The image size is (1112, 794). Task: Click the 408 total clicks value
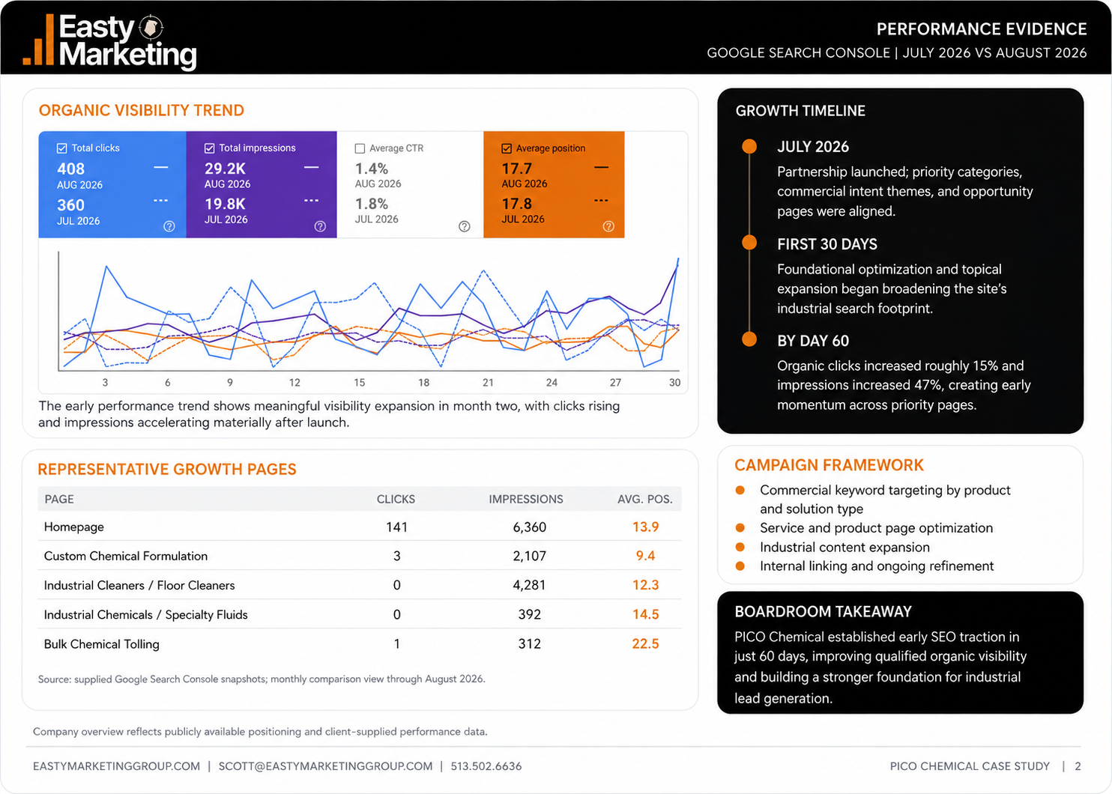(x=71, y=169)
